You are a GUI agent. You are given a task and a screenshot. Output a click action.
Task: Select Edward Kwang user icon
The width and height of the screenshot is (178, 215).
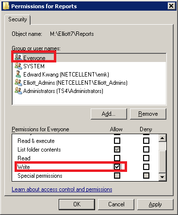(18, 74)
